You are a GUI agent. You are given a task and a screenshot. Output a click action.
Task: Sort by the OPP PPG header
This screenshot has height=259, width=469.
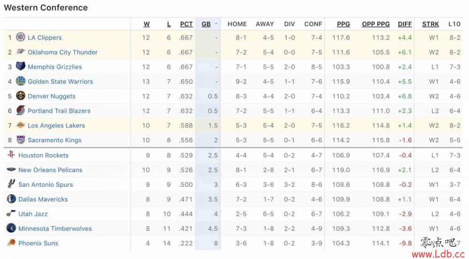pos(376,24)
